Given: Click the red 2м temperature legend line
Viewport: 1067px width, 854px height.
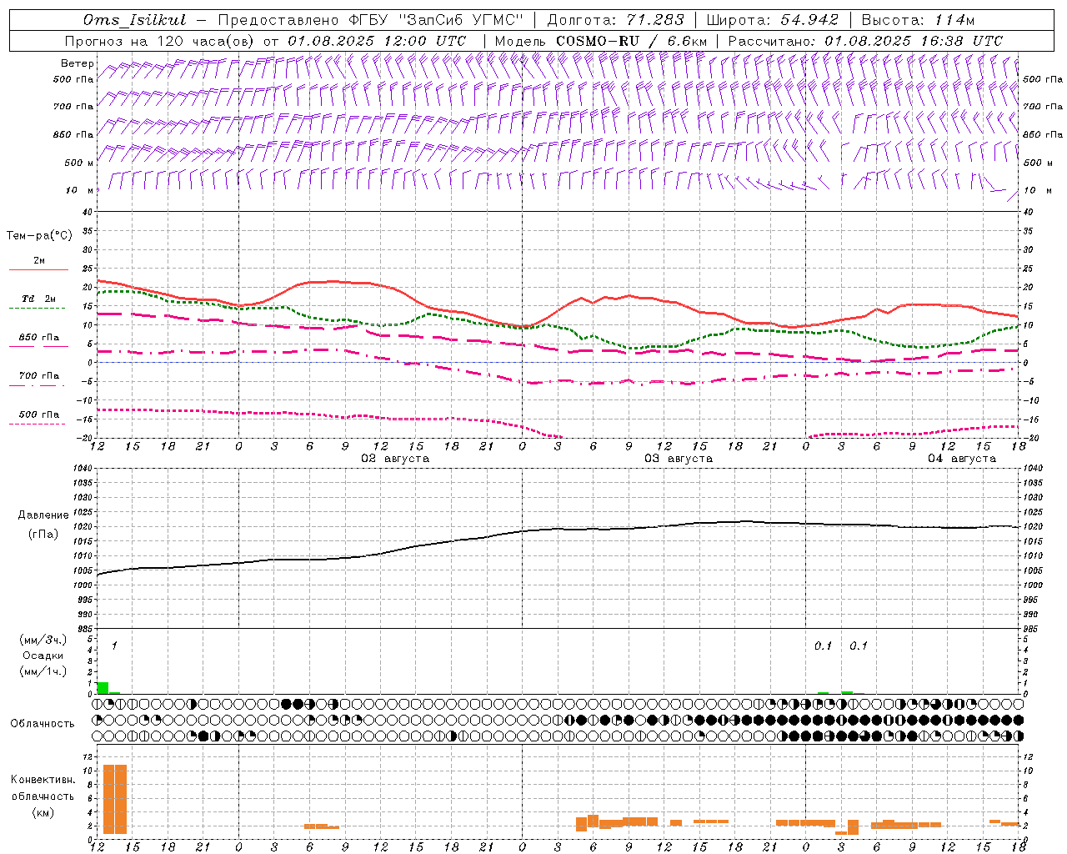Looking at the screenshot, I should [38, 269].
